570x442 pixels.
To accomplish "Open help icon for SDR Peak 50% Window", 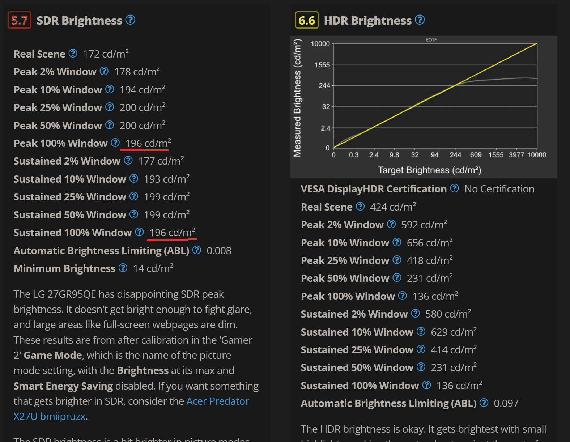I will [x=110, y=125].
